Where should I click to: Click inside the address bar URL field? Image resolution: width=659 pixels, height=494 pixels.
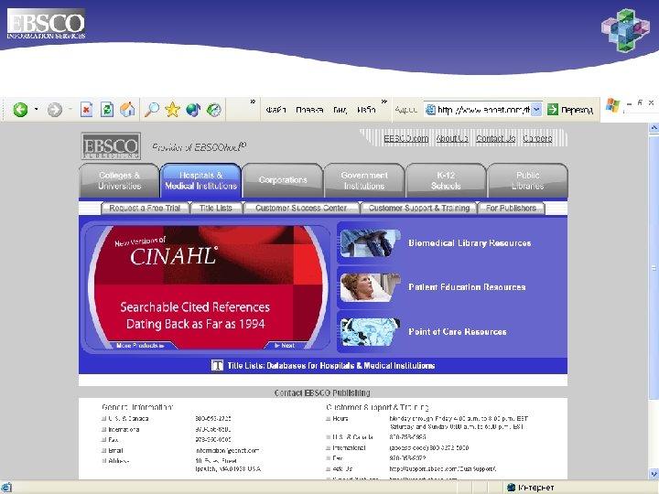pyautogui.click(x=482, y=110)
